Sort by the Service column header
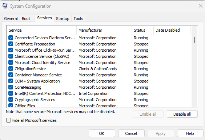 (41, 30)
